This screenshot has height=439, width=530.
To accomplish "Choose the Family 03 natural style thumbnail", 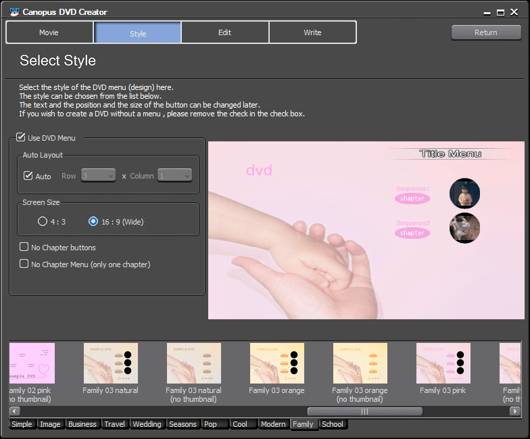I will coord(110,363).
